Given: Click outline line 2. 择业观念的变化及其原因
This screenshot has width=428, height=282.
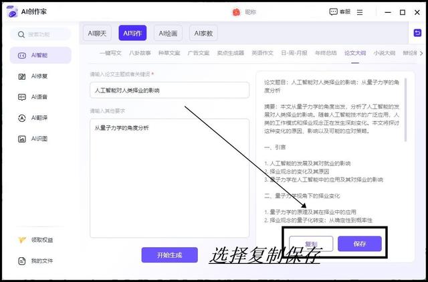Looking at the screenshot, I should [297, 171].
